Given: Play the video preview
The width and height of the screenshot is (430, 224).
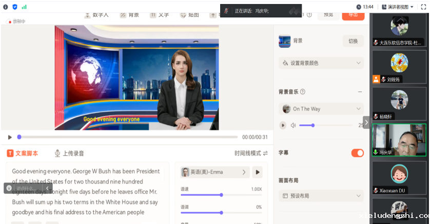Looking at the screenshot, I should [x=10, y=137].
